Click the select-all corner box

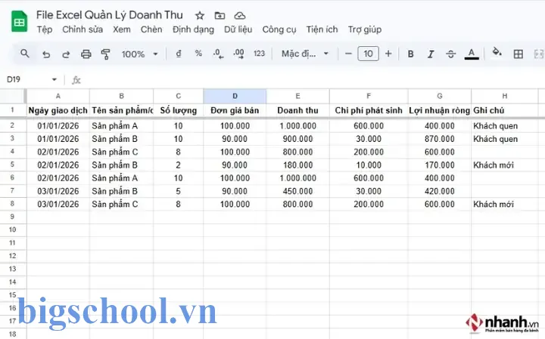coord(13,96)
